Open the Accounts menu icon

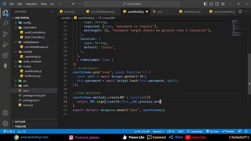pos(5,113)
